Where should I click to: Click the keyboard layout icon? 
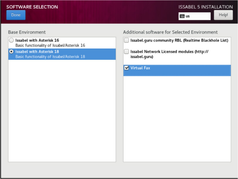(182, 16)
